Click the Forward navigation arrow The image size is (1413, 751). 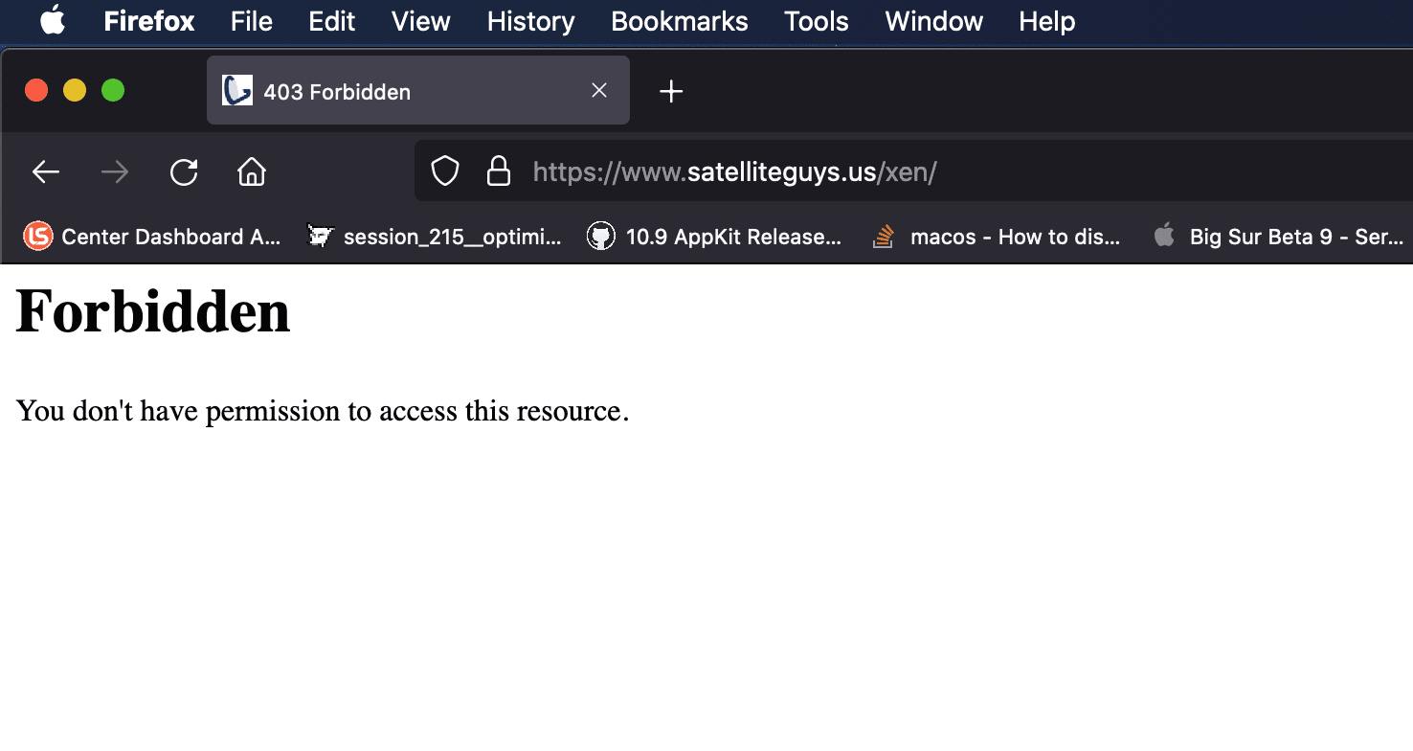[115, 172]
